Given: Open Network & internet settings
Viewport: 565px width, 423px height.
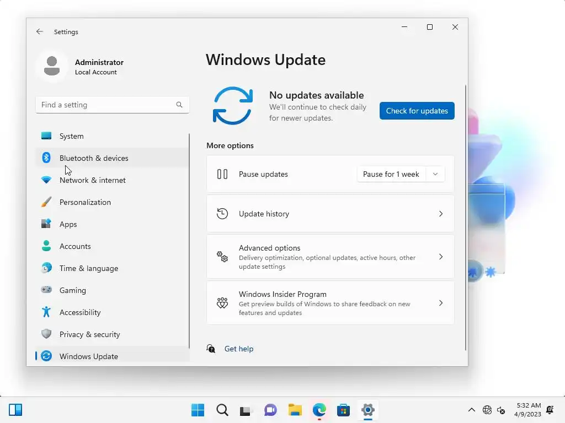Looking at the screenshot, I should [112, 180].
